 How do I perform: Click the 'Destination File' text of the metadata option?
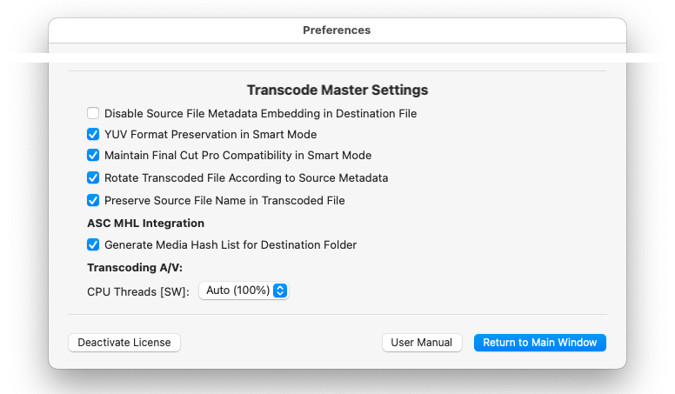click(377, 114)
